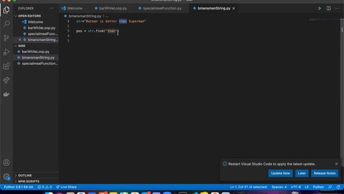This screenshot has width=344, height=194.
Task: Open notifications bell in status bar
Action: pos(338,187)
